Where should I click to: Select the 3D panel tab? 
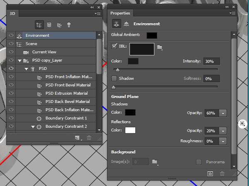point(12,14)
